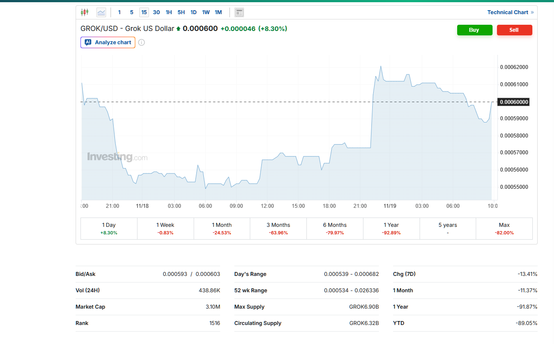Open the news overlay icon
The width and height of the screenshot is (554, 344).
tap(239, 12)
